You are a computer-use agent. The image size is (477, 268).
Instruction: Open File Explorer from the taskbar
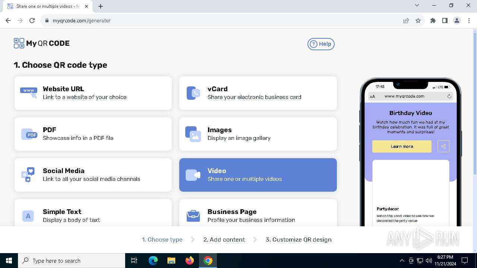pyautogui.click(x=171, y=261)
